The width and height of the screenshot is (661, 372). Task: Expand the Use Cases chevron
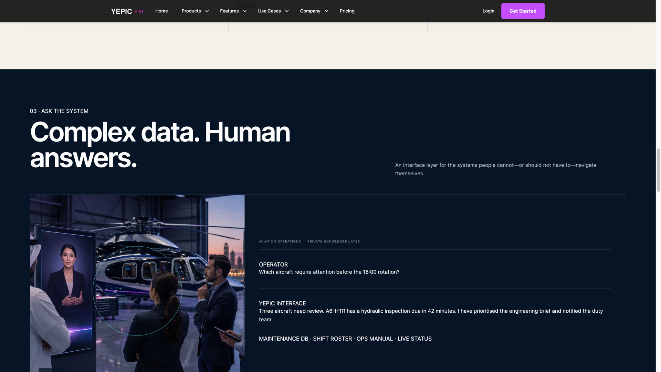287,11
